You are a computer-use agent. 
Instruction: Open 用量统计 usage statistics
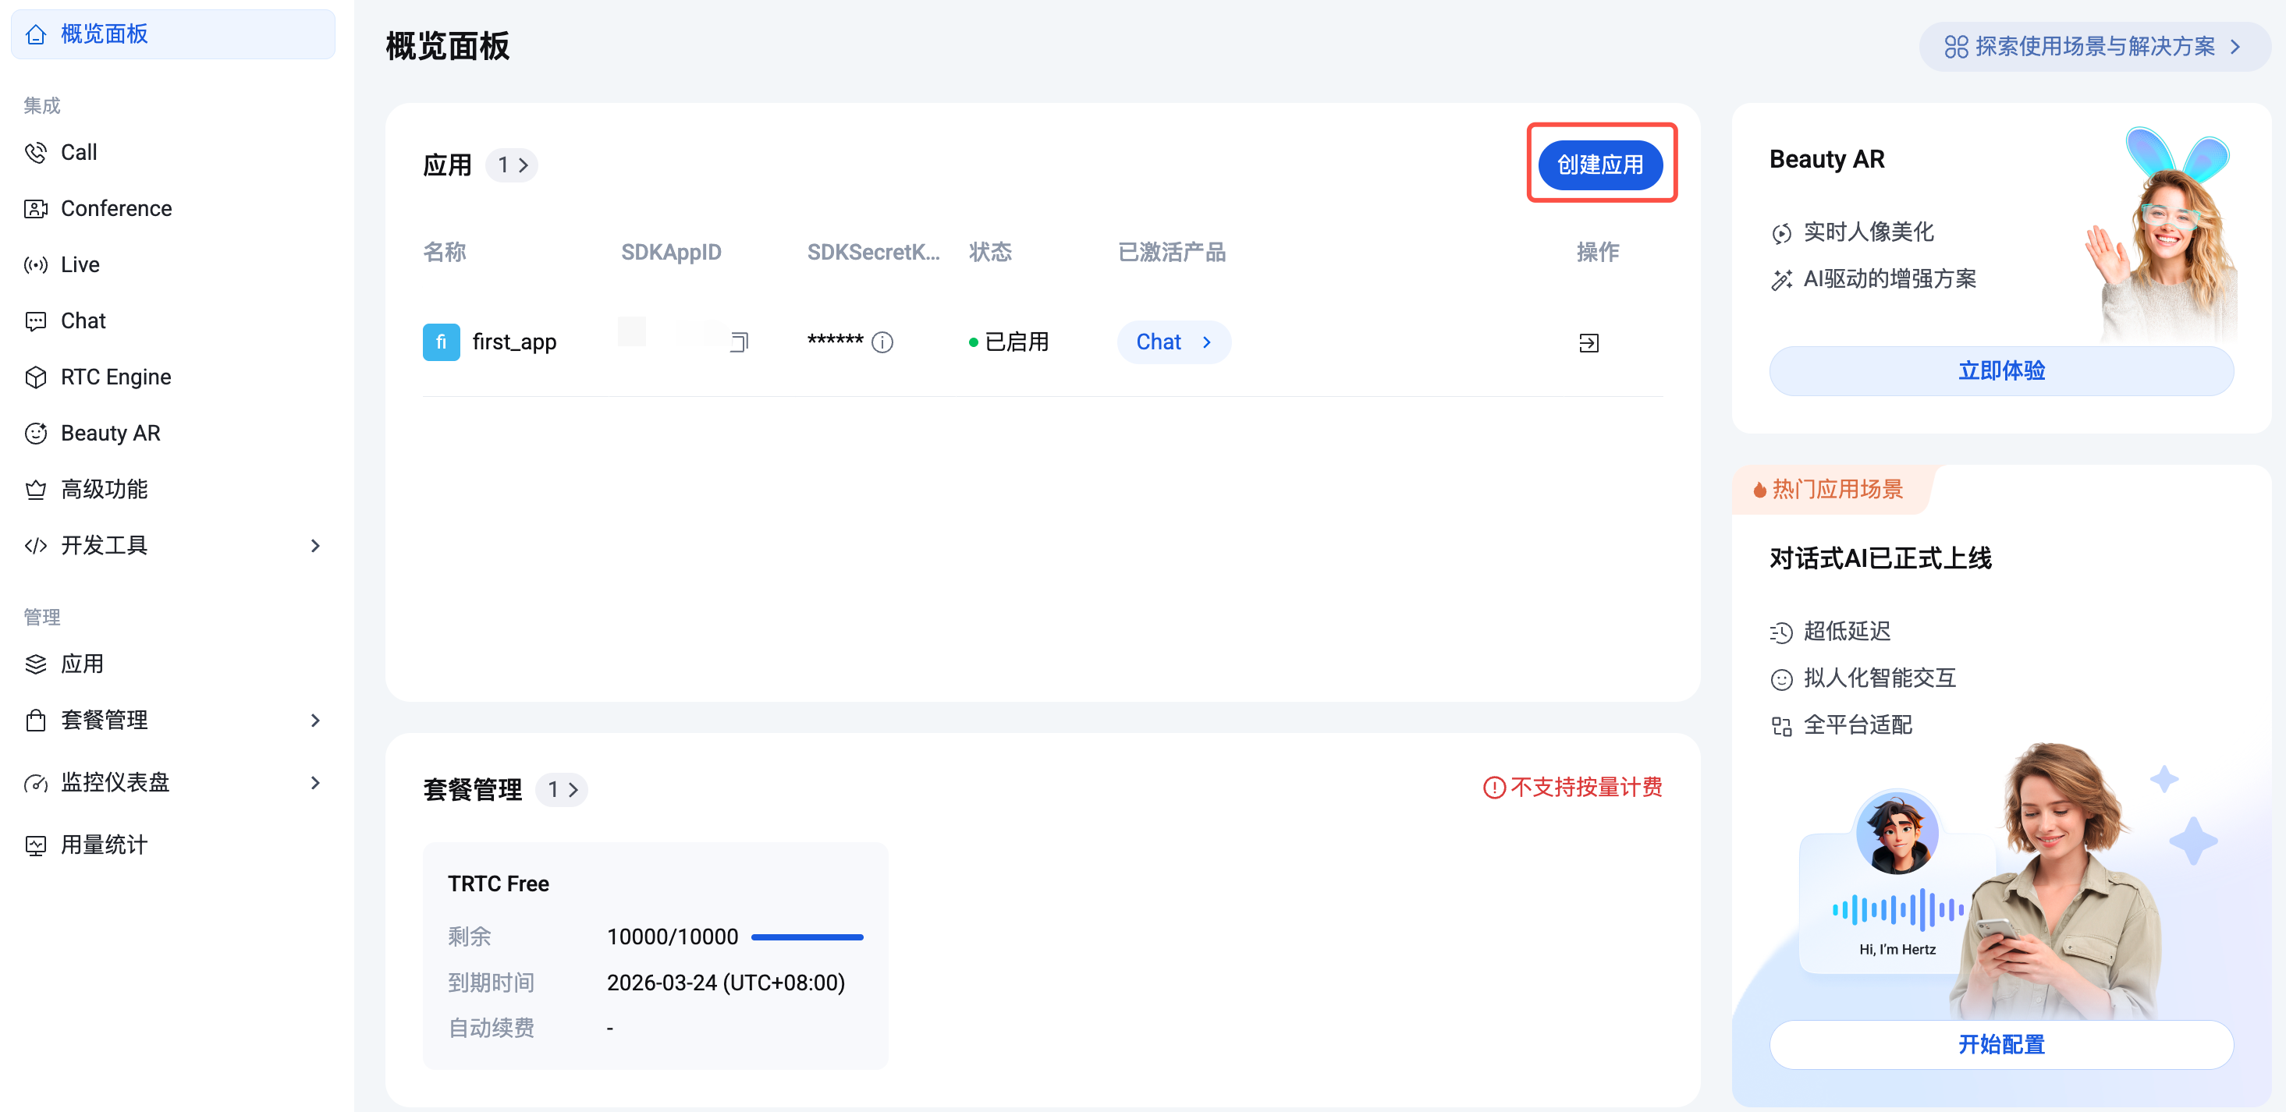(104, 845)
